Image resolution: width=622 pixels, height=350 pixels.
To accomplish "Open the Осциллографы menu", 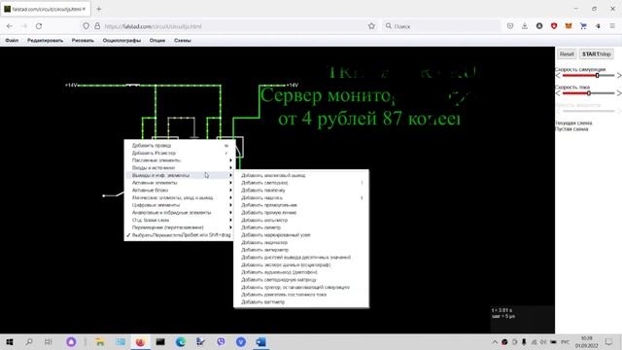I will (x=121, y=41).
